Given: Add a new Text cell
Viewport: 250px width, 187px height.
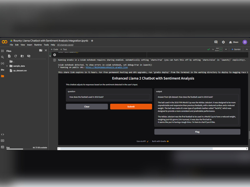Looking at the screenshot, I should click(x=63, y=49).
